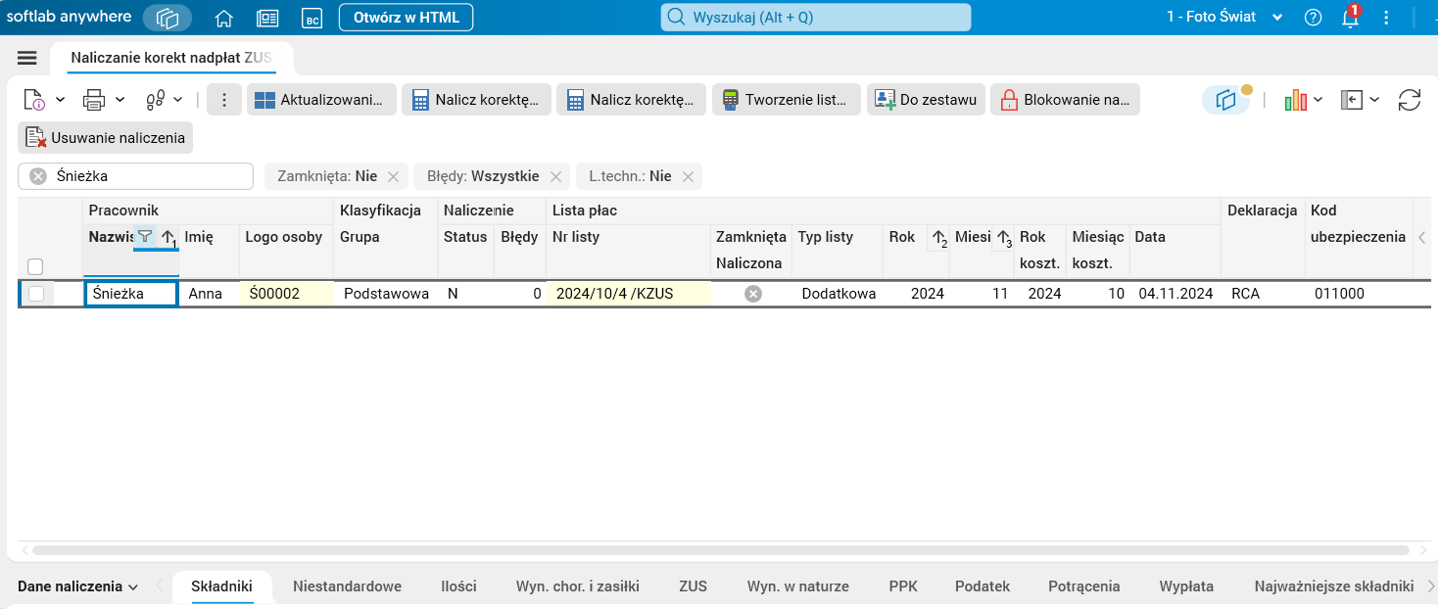
Task: Toggle sort arrow on Rok column
Action: point(938,237)
